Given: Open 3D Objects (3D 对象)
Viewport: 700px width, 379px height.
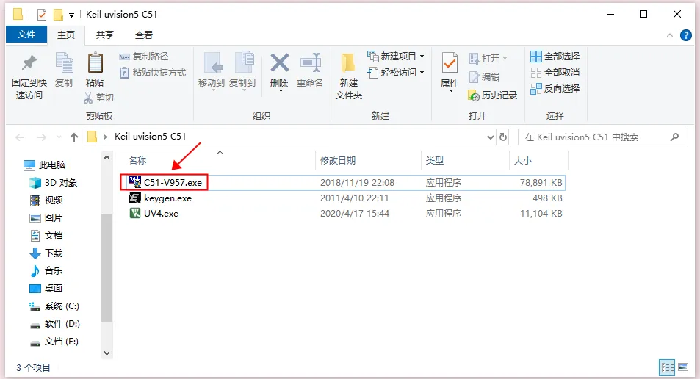Looking at the screenshot, I should (53, 183).
